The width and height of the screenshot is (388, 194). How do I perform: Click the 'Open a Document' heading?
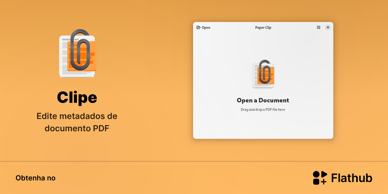(x=263, y=100)
